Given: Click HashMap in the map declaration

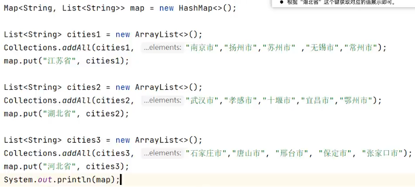Looking at the screenshot, I should point(196,8).
